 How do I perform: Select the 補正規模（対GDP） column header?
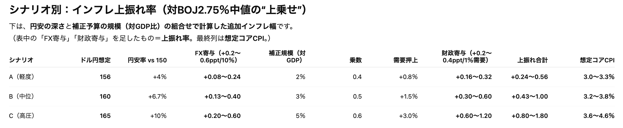287,57
